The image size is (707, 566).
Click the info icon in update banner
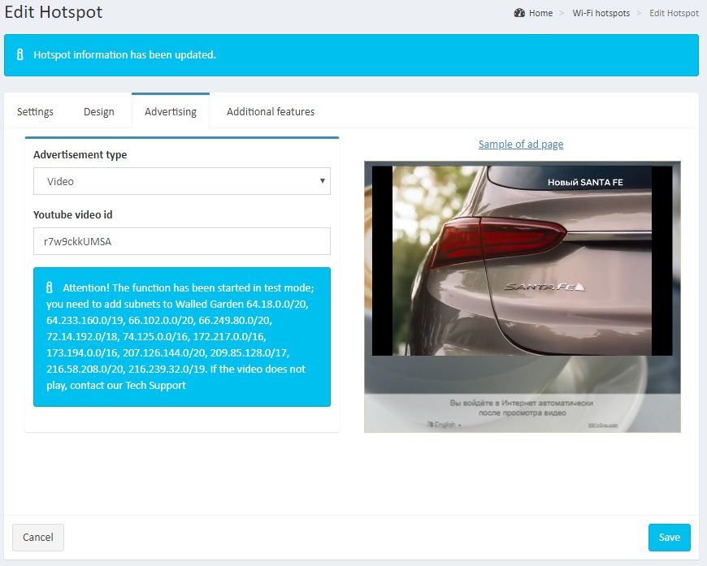click(x=20, y=54)
